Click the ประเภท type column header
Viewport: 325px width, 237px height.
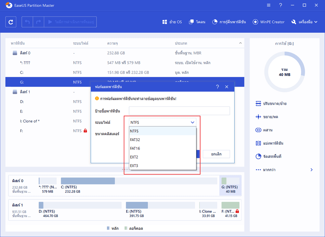[x=181, y=43]
